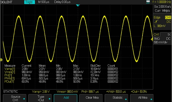This screenshot has height=102, width=172.
Task: Click the SIGLENT logo
Action: [x=6, y=2]
